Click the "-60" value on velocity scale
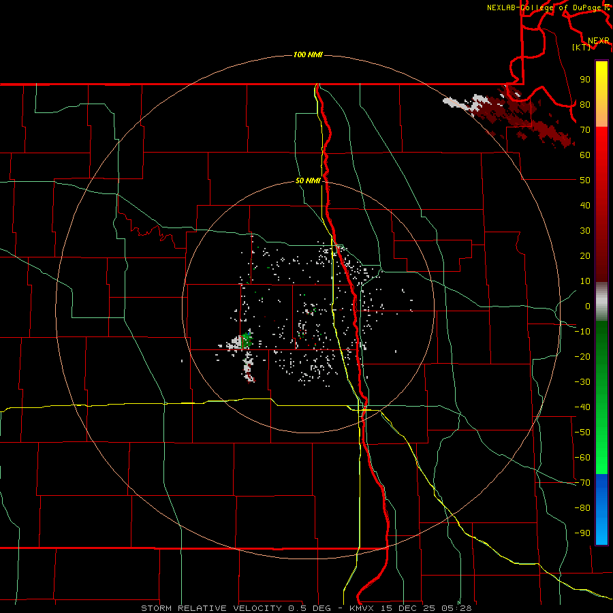613x613 pixels. click(582, 458)
